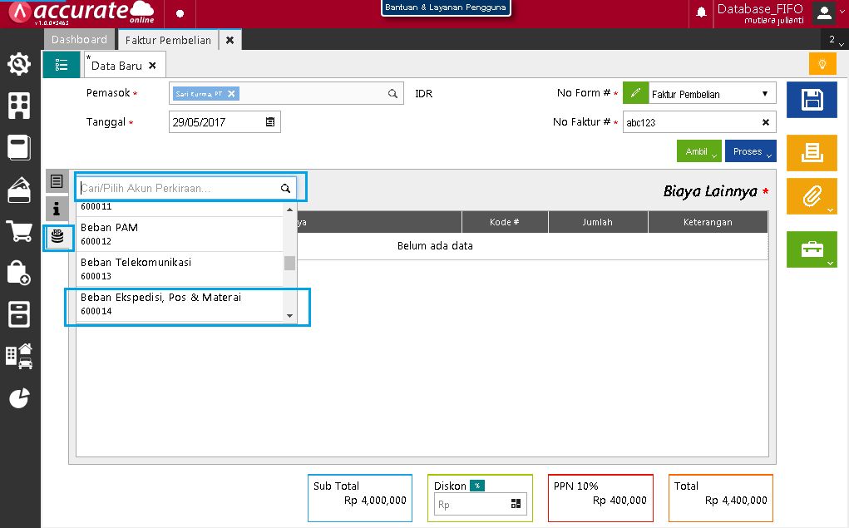The image size is (849, 528).
Task: Open the settings gear in left sidebar
Action: pos(19,64)
